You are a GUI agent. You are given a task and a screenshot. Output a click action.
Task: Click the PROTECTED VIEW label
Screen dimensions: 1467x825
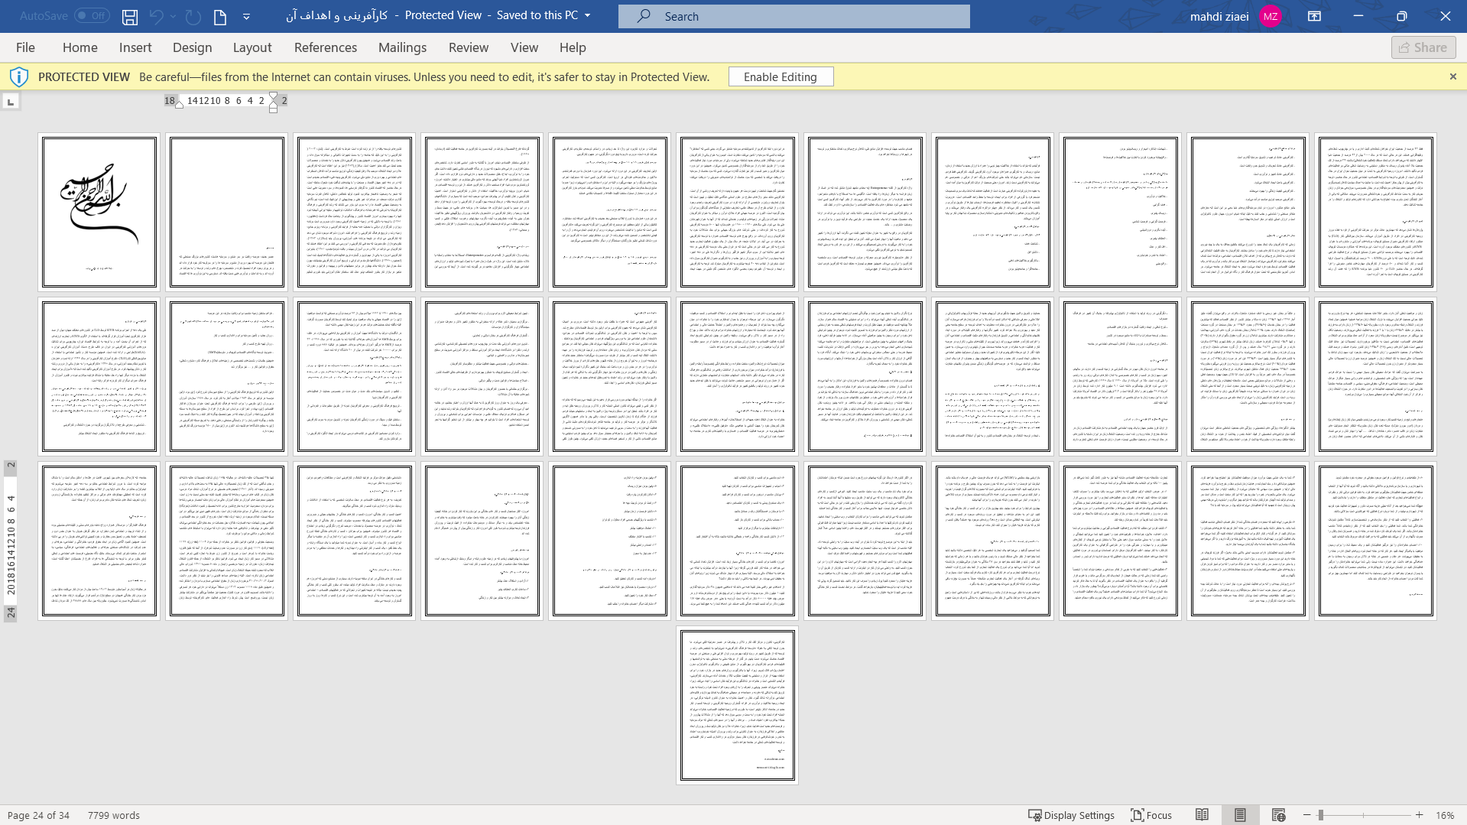click(x=84, y=76)
